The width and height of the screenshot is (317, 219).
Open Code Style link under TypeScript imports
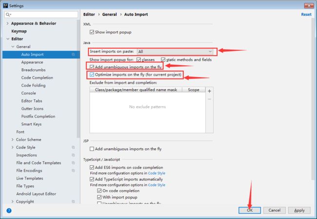point(157,185)
